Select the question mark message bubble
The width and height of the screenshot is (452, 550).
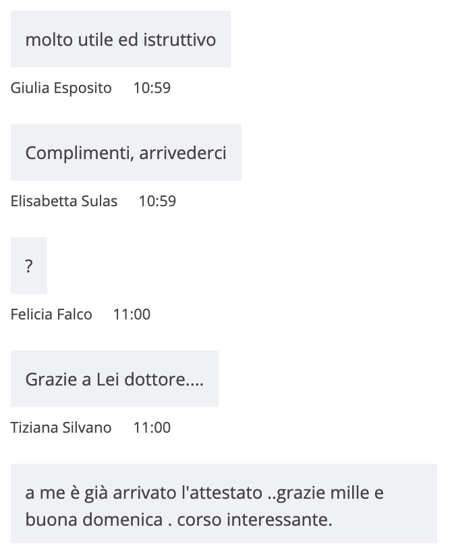coord(29,266)
